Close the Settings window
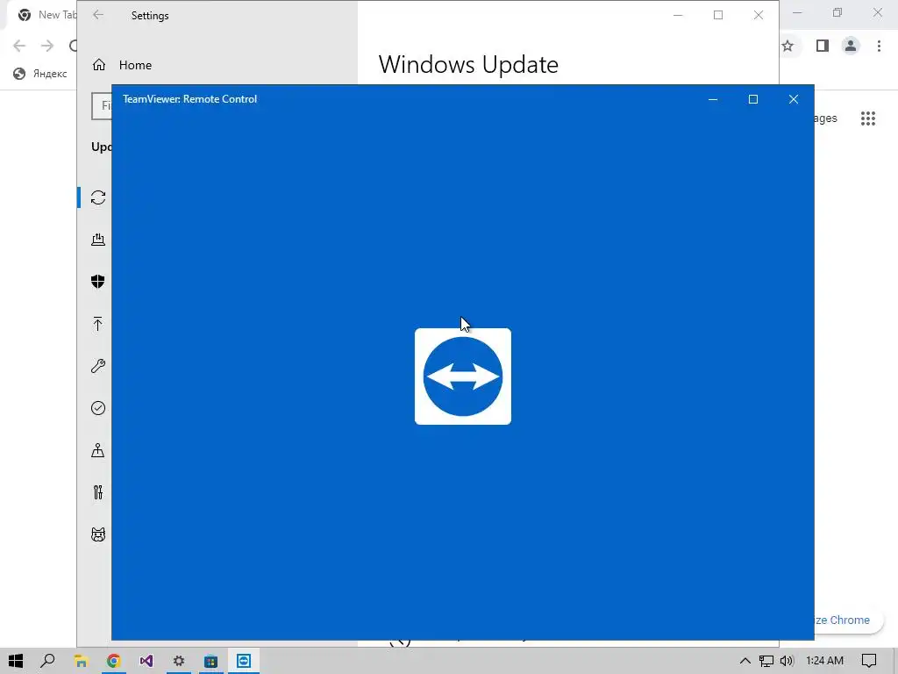The height and width of the screenshot is (674, 898). (x=759, y=15)
